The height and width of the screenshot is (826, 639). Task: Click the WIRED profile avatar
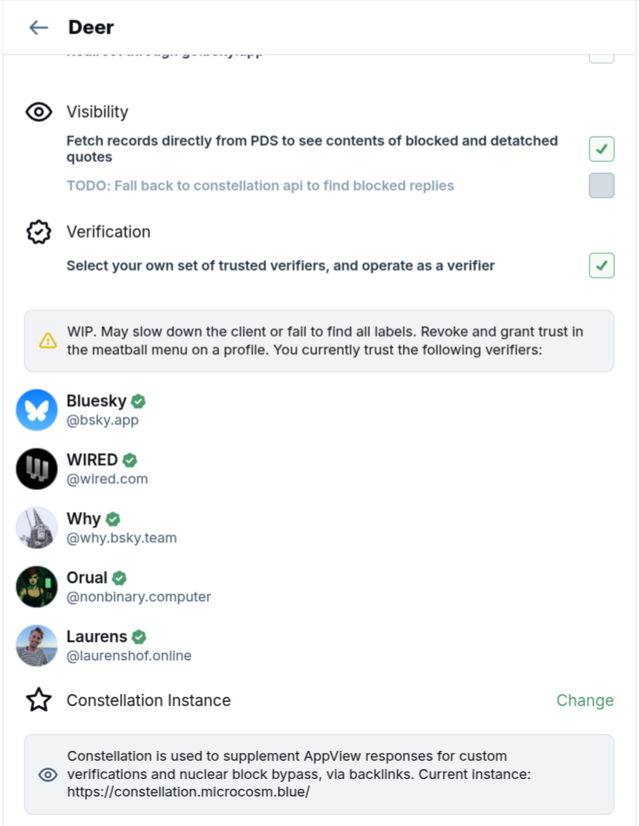click(x=37, y=469)
